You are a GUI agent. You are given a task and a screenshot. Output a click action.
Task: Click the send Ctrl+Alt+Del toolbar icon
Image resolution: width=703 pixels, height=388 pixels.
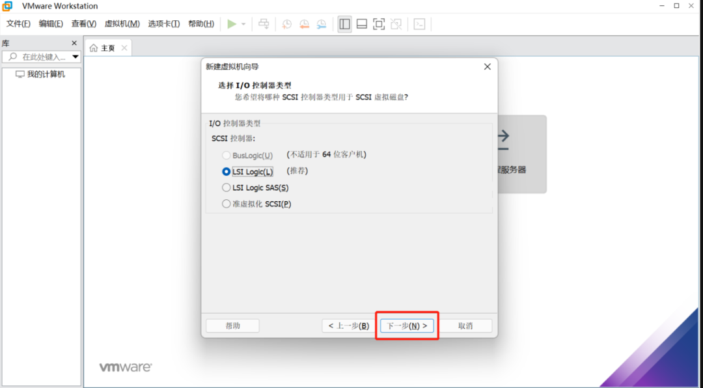coord(264,24)
